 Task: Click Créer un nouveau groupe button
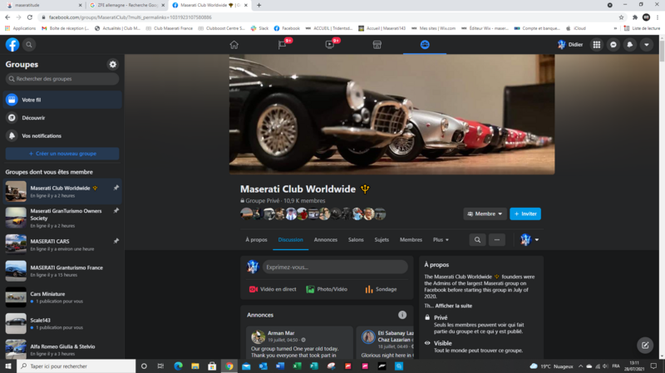click(62, 154)
